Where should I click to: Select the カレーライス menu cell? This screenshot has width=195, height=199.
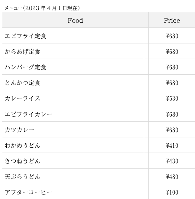(x=73, y=98)
